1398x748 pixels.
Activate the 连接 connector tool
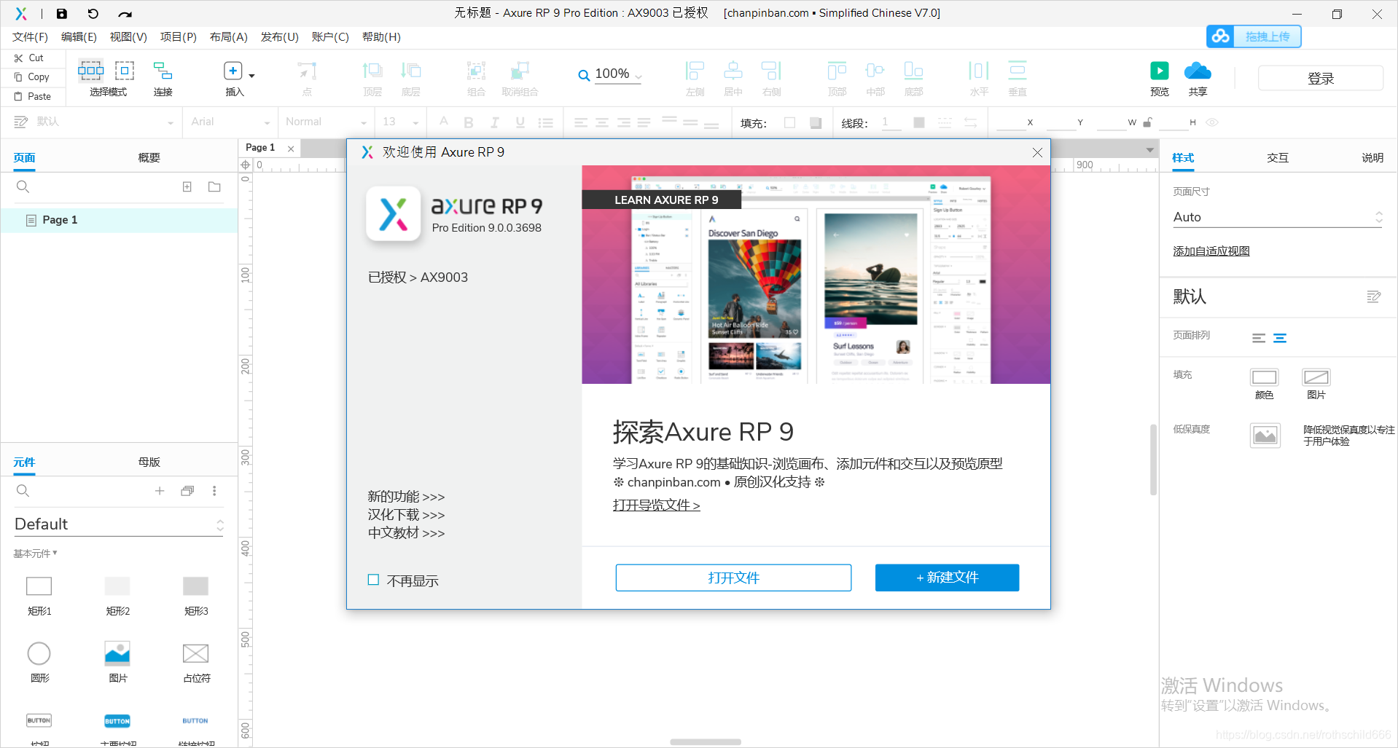point(163,71)
